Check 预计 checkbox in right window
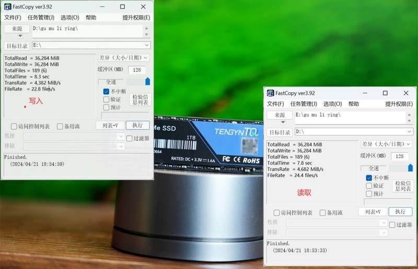 tap(369, 194)
